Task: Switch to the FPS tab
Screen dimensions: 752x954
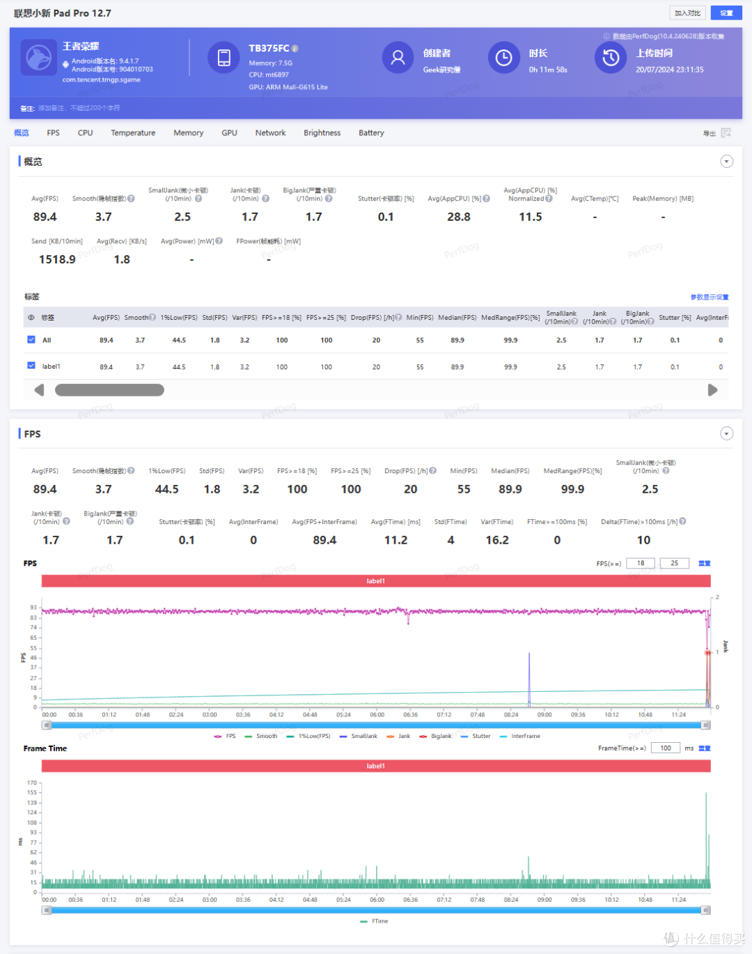Action: pos(54,133)
